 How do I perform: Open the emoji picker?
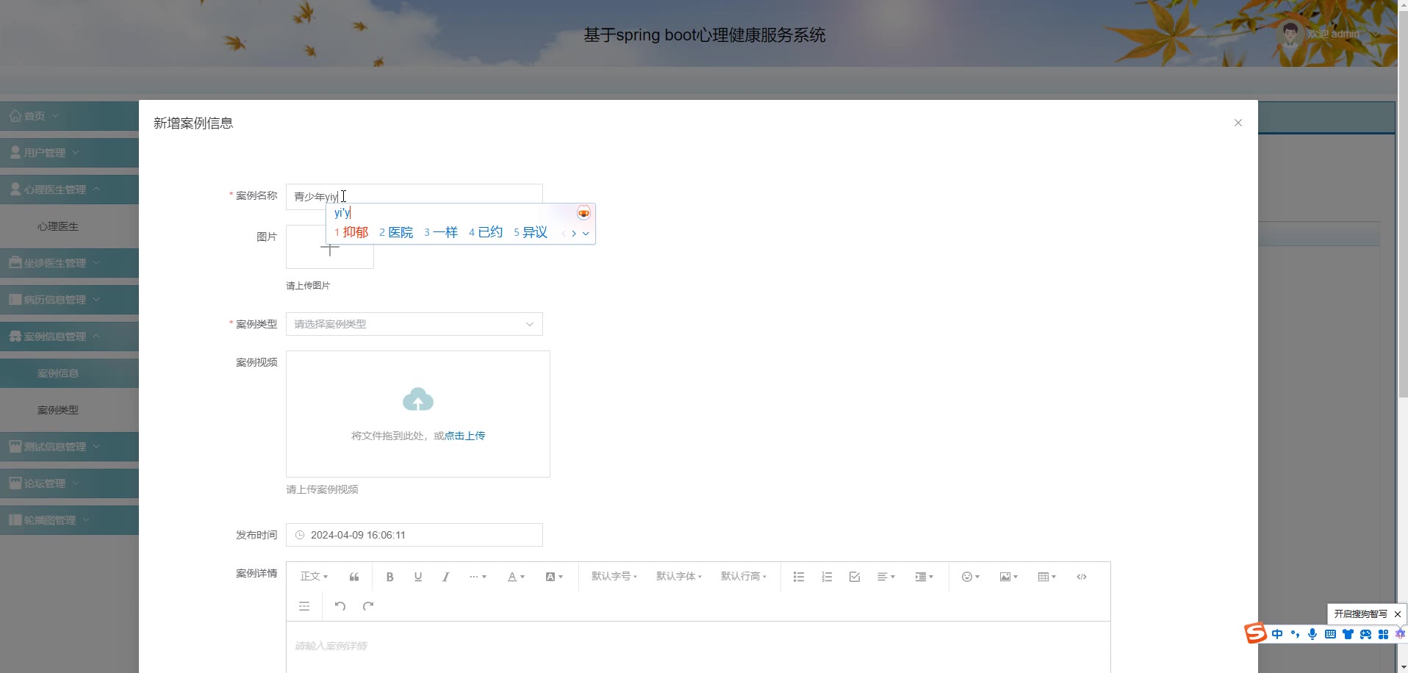pos(971,577)
